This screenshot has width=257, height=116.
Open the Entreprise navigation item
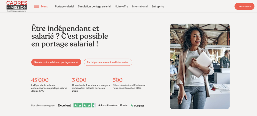[158, 6]
